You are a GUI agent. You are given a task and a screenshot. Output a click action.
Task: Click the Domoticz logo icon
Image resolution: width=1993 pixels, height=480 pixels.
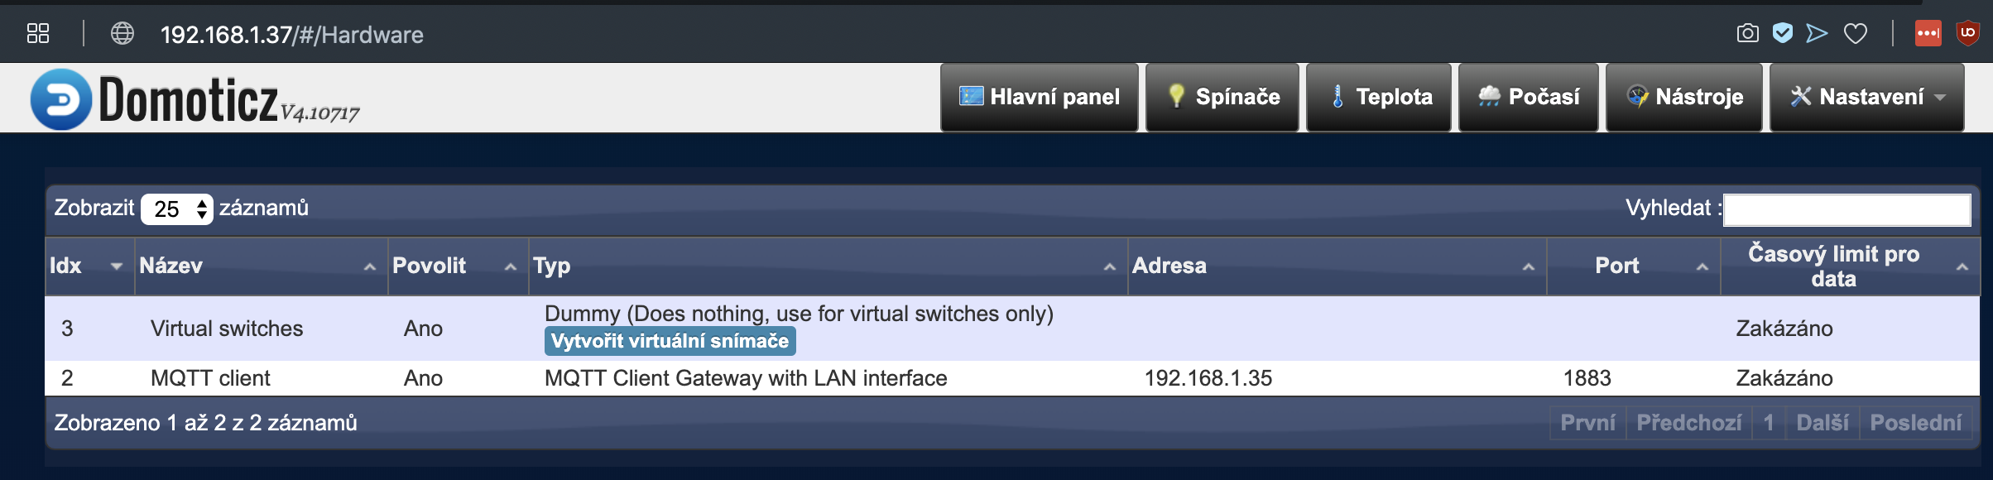point(60,99)
